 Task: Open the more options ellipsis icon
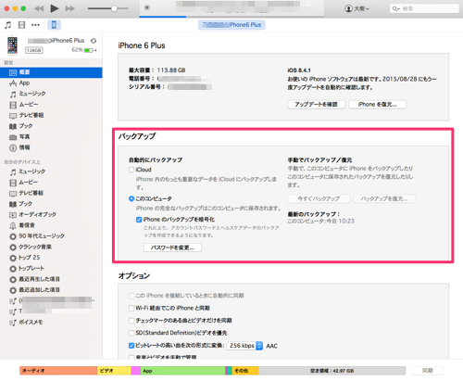click(x=35, y=25)
